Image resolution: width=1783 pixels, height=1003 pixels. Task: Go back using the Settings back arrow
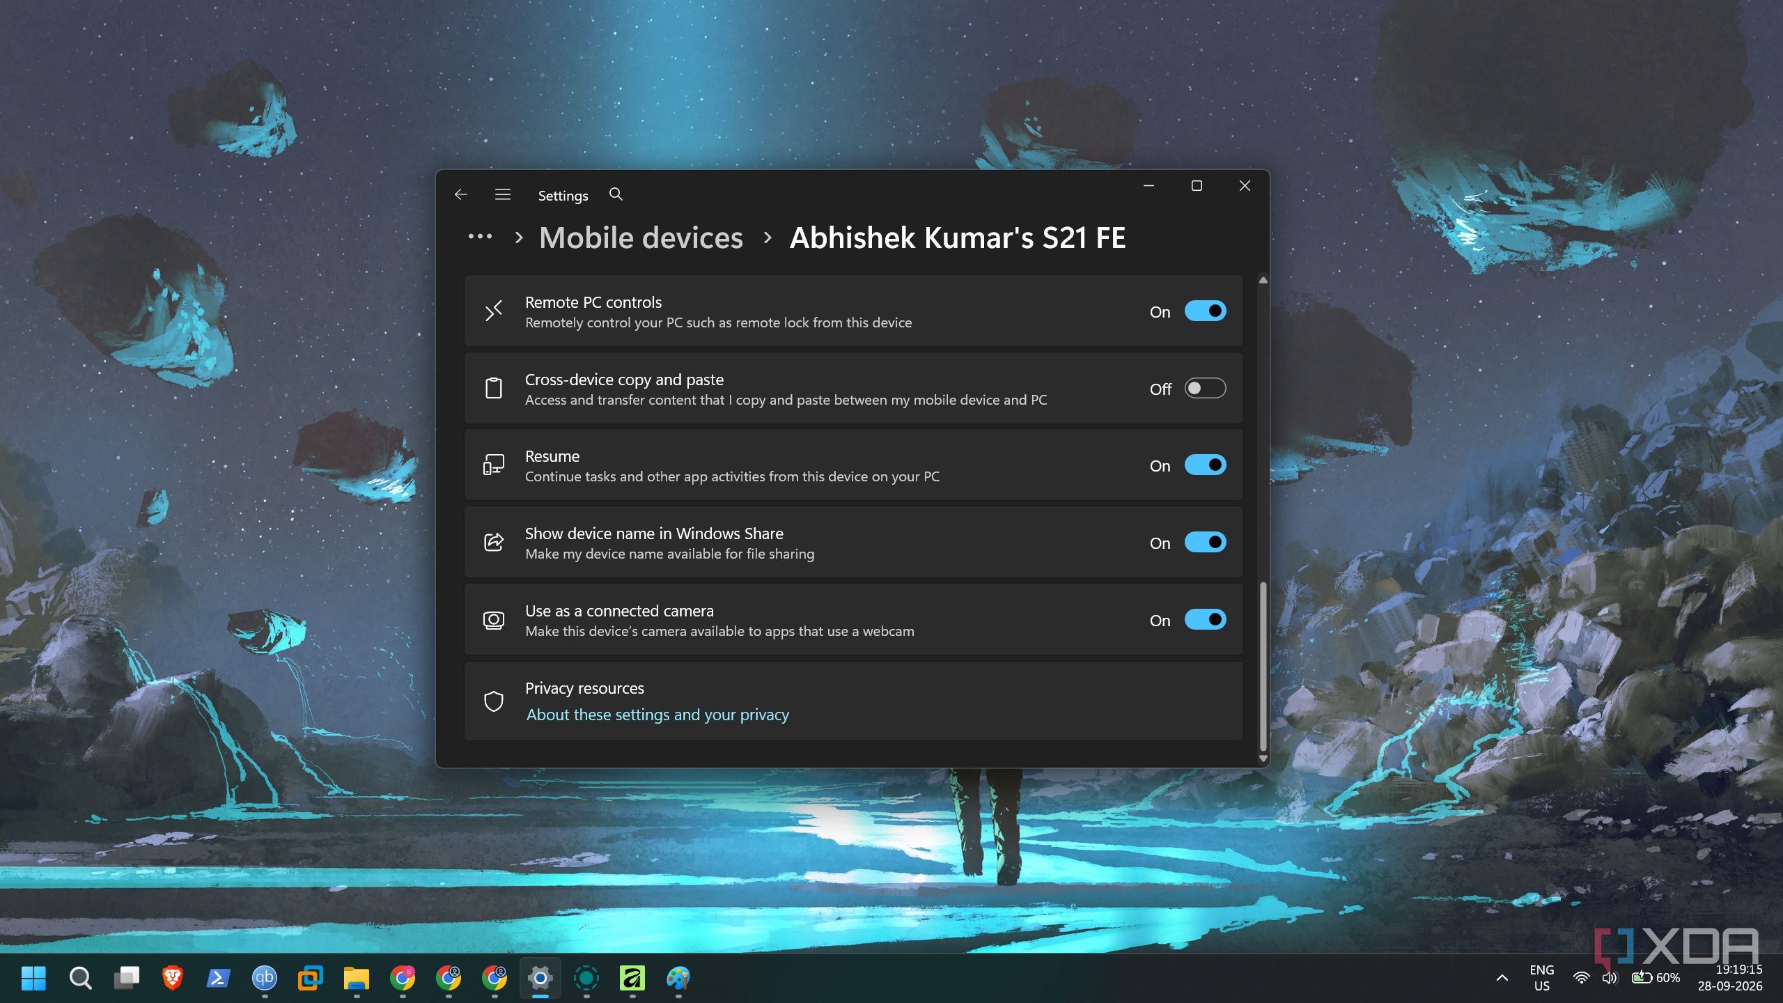(x=460, y=194)
